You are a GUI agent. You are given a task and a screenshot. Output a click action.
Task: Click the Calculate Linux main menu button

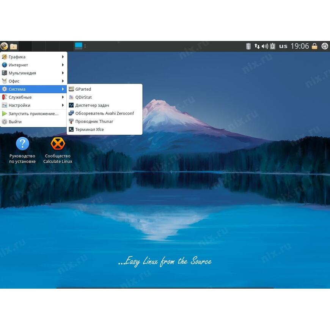4,46
